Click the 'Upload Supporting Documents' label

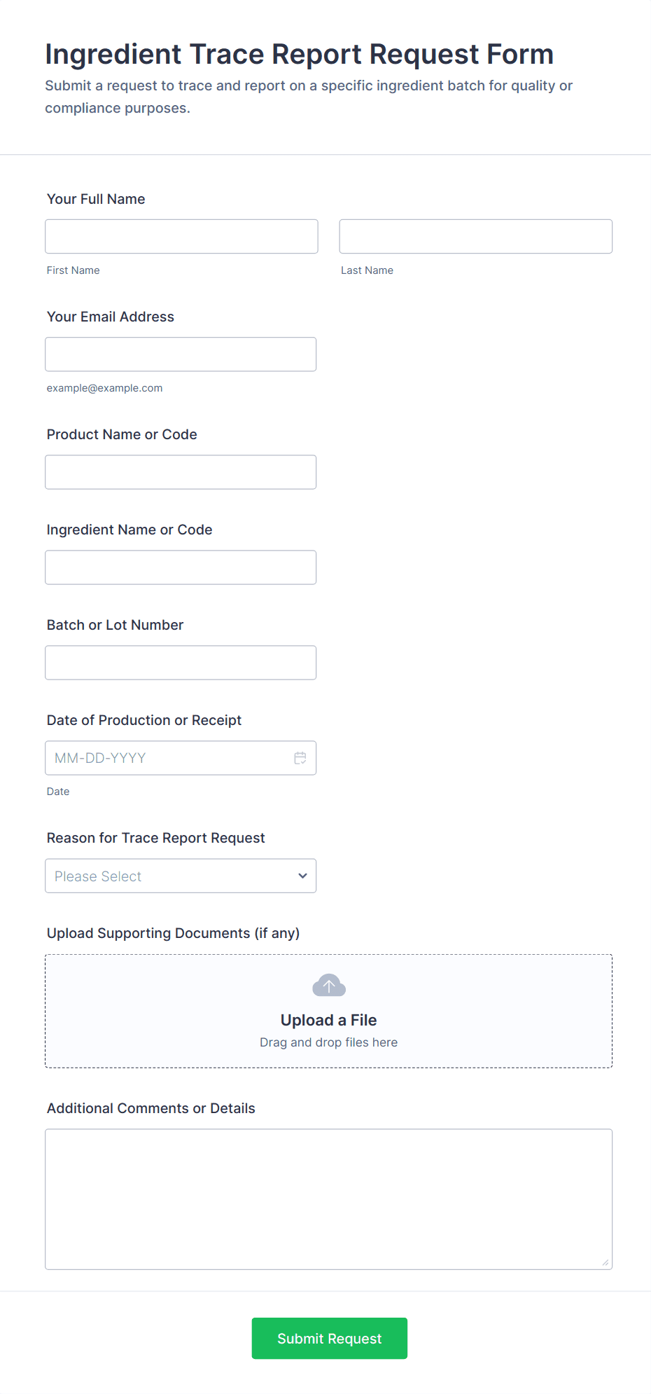click(173, 933)
